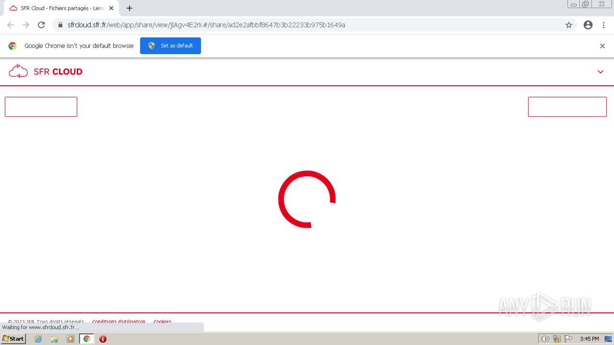Open File Explorer from the taskbar
614x345 pixels.
(54, 339)
